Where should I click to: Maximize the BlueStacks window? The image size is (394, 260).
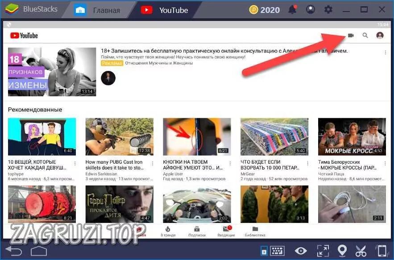click(364, 10)
